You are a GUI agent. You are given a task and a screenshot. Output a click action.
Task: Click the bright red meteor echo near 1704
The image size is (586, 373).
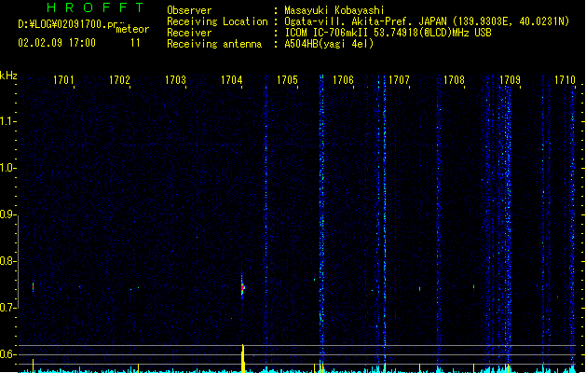click(242, 287)
